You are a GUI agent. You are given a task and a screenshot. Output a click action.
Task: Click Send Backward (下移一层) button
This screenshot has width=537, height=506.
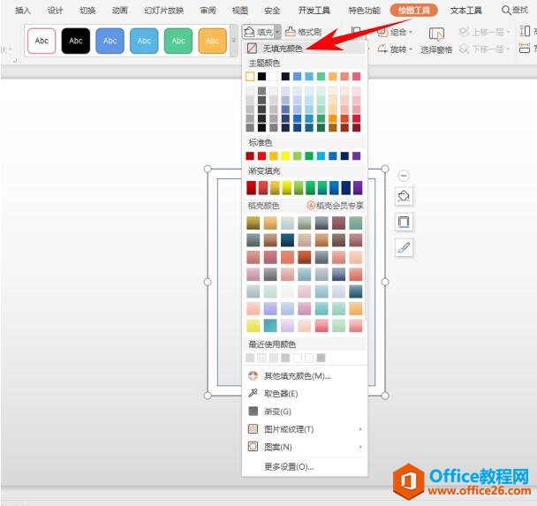pyautogui.click(x=485, y=49)
